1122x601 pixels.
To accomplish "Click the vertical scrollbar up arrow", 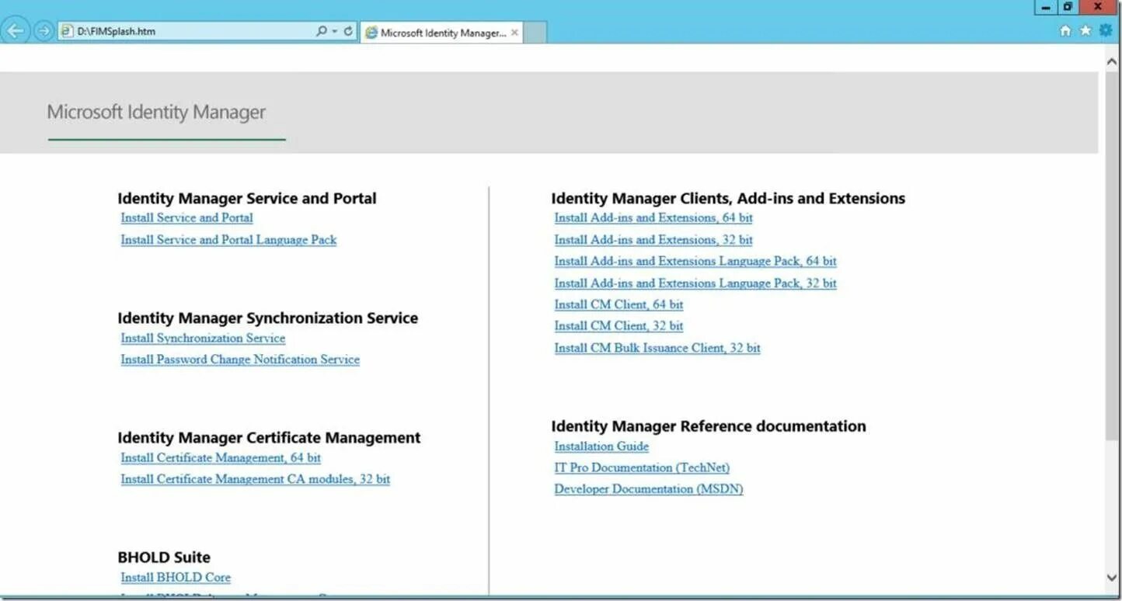I will [1112, 61].
